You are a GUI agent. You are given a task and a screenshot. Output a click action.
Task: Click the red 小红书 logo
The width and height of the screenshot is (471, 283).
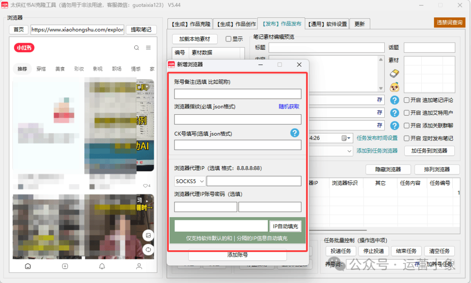click(24, 48)
